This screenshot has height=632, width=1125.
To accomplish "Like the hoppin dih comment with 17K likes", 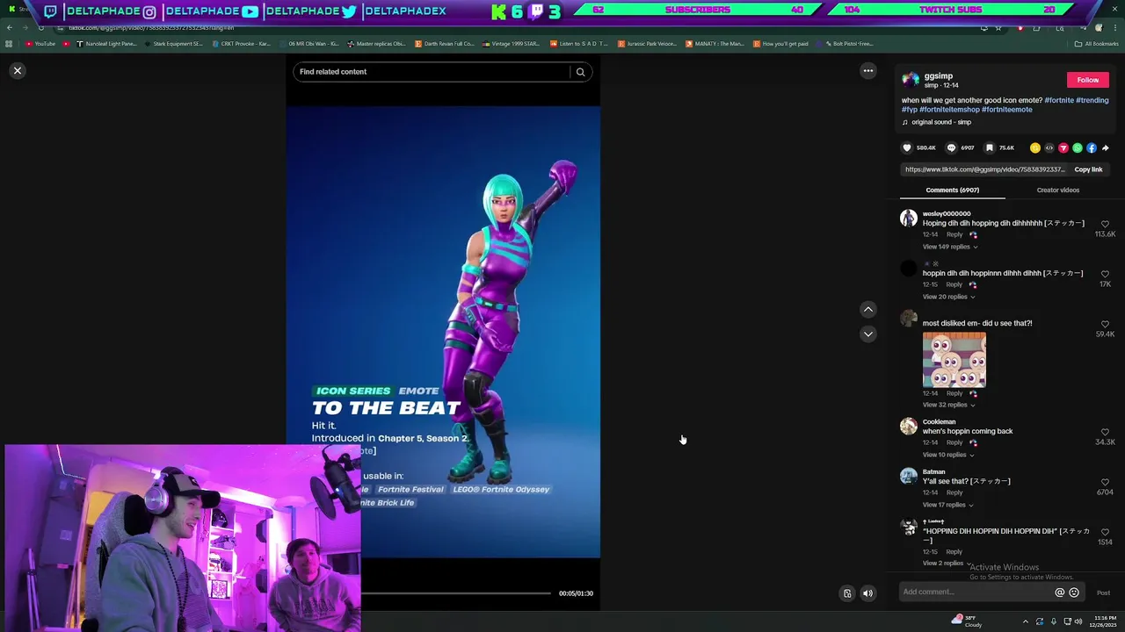I will (x=1105, y=274).
